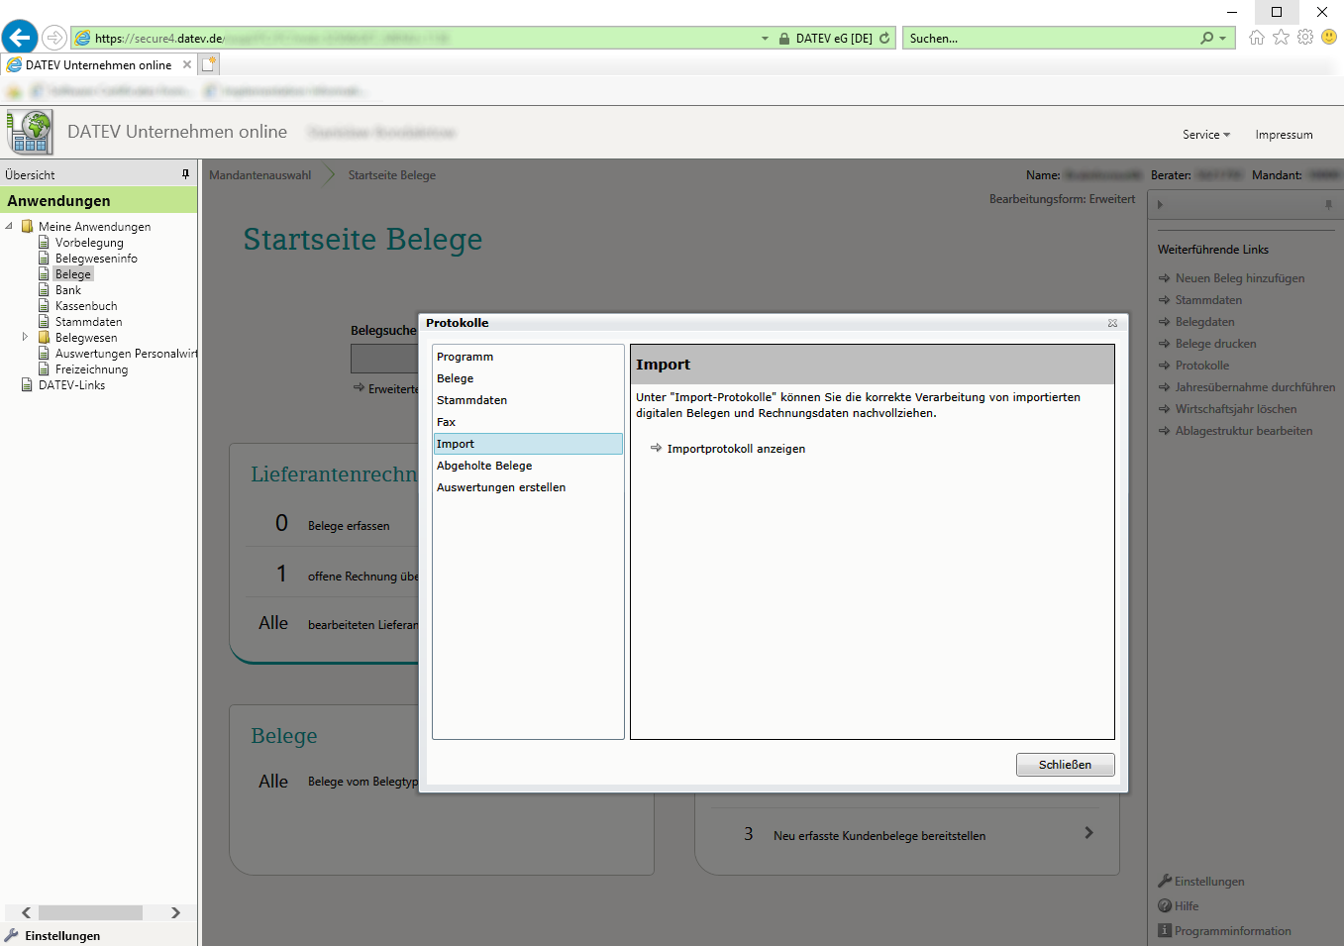Open Ablagestruktur bearbeiten link
Image resolution: width=1344 pixels, height=946 pixels.
[x=1243, y=431]
